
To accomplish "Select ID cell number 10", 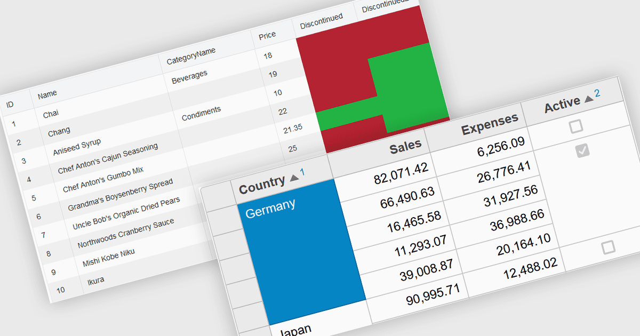I will point(60,290).
